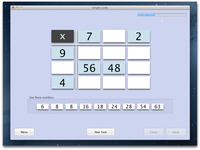Click the column header showing 7
The height and width of the screenshot is (150, 200).
coord(89,36)
